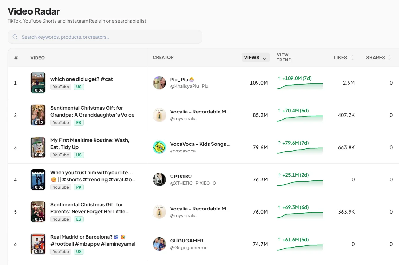Viewport: 399px width, 265px height.
Task: Open the @Gugugamerme creator handle
Action: (189, 248)
